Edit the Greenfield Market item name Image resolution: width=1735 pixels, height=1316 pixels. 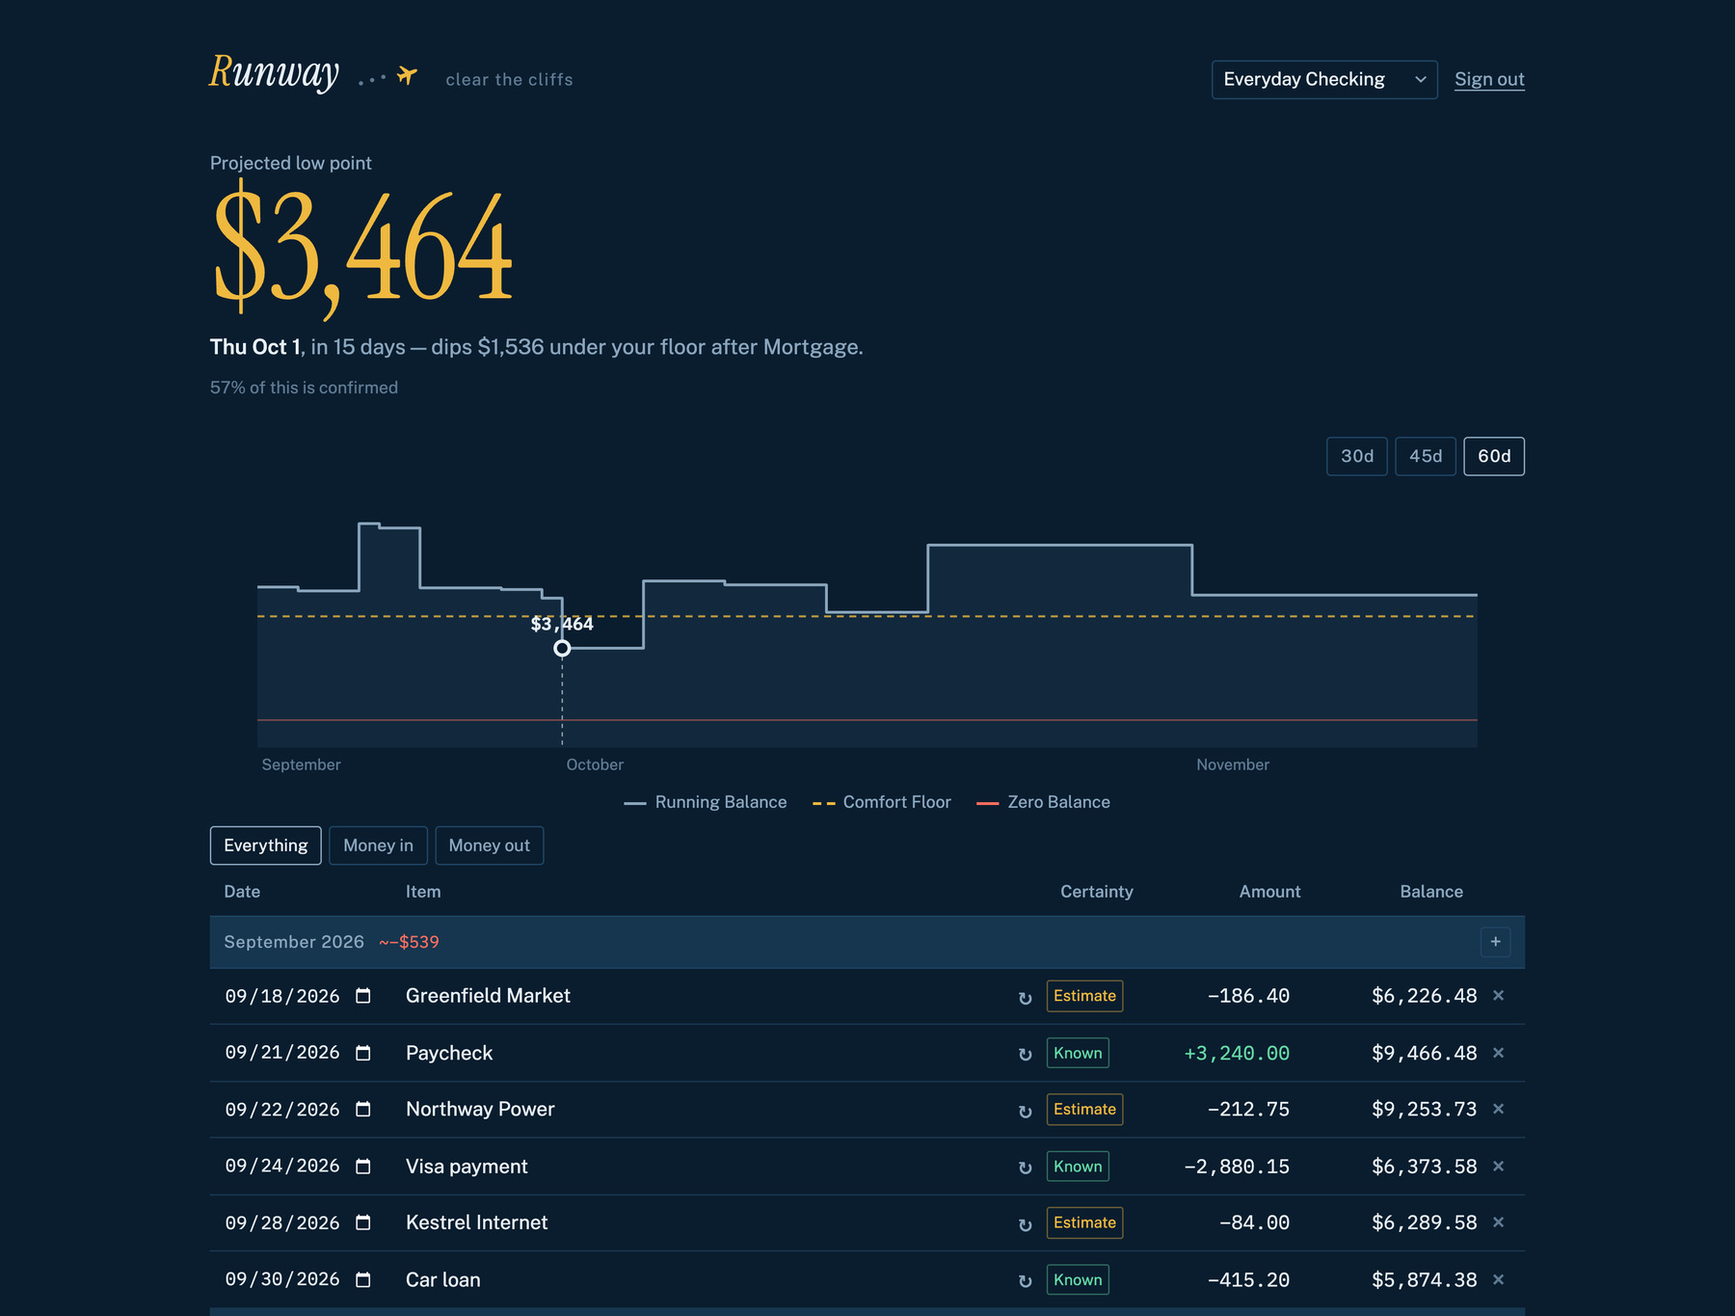[488, 996]
